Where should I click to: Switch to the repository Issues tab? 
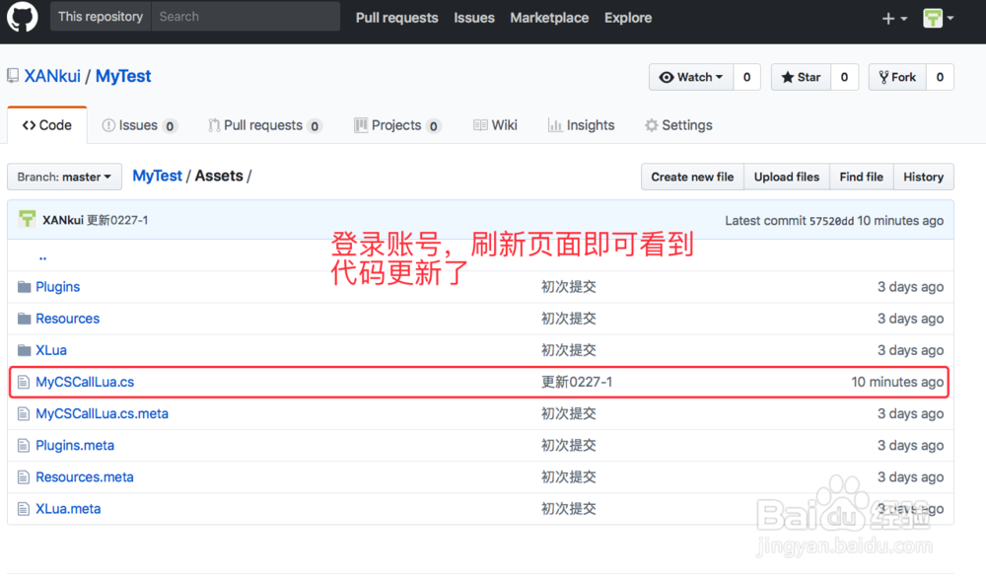pyautogui.click(x=140, y=125)
